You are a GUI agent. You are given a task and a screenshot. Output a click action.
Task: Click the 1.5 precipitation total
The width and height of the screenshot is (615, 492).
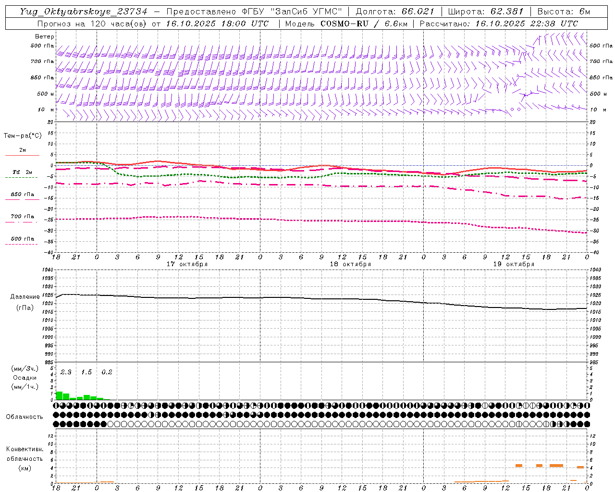(86, 372)
